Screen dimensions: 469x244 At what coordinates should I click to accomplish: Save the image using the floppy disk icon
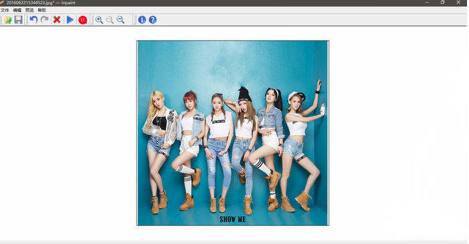19,20
